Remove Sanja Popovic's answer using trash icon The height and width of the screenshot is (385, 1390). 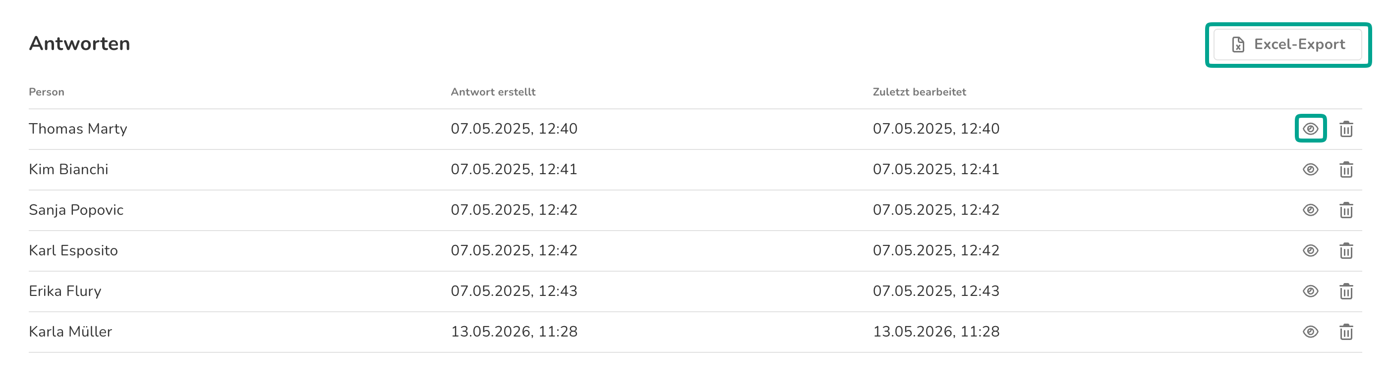pos(1346,210)
